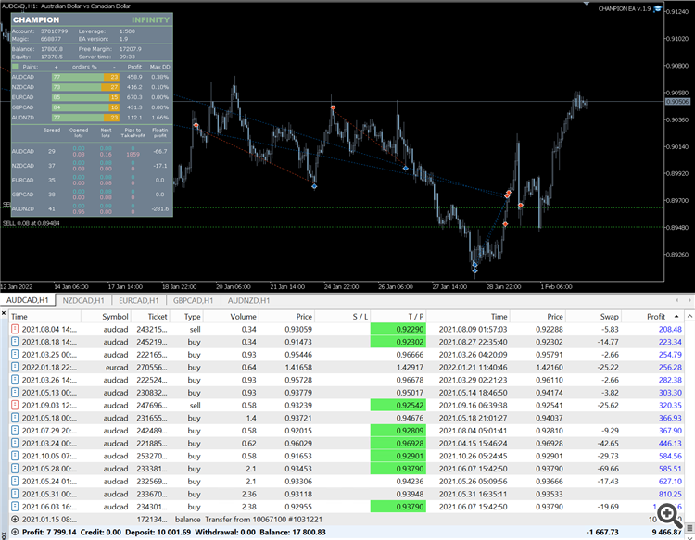This screenshot has width=695, height=540.
Task: Select the T/P cell 0.92290
Action: click(398, 329)
